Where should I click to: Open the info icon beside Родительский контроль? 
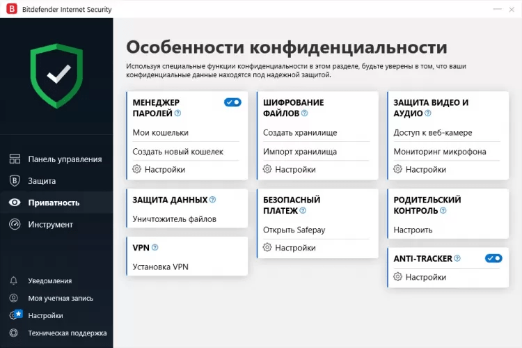[443, 210]
